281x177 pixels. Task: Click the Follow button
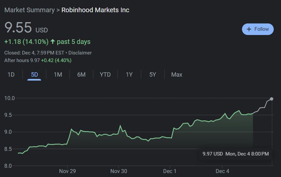258,29
